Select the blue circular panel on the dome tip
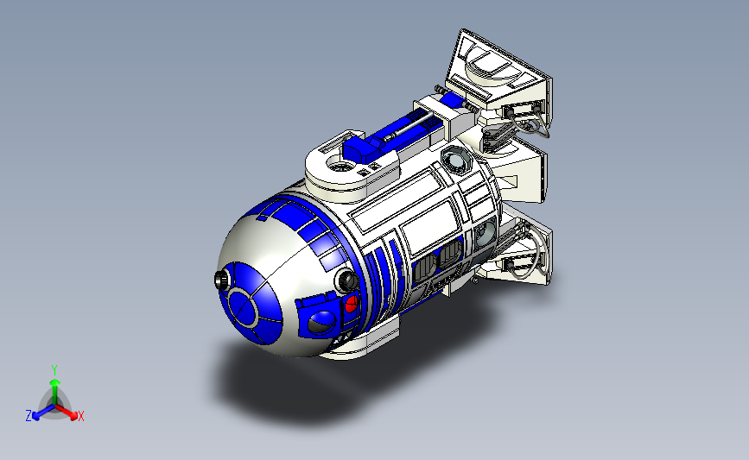This screenshot has width=749, height=460. [243, 307]
